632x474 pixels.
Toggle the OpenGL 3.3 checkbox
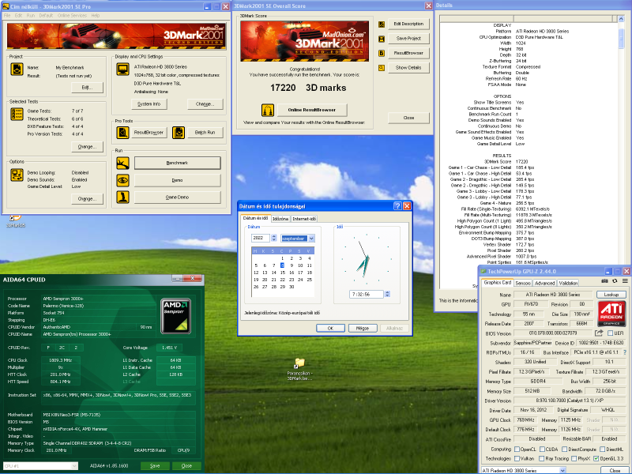point(596,459)
